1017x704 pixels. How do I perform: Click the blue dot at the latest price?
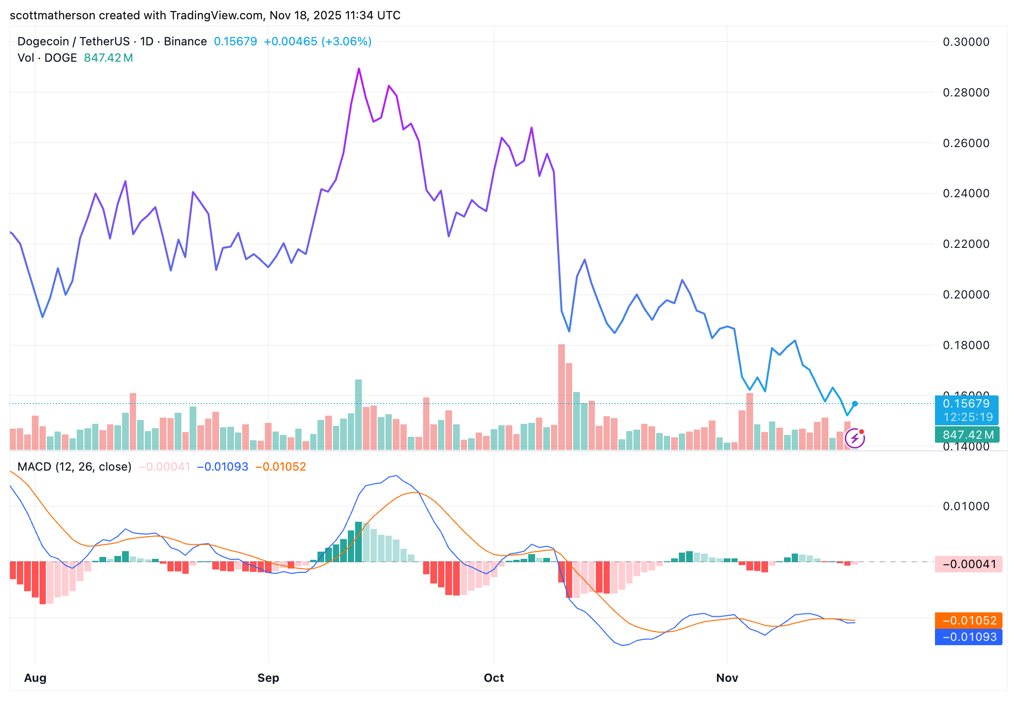click(x=855, y=404)
